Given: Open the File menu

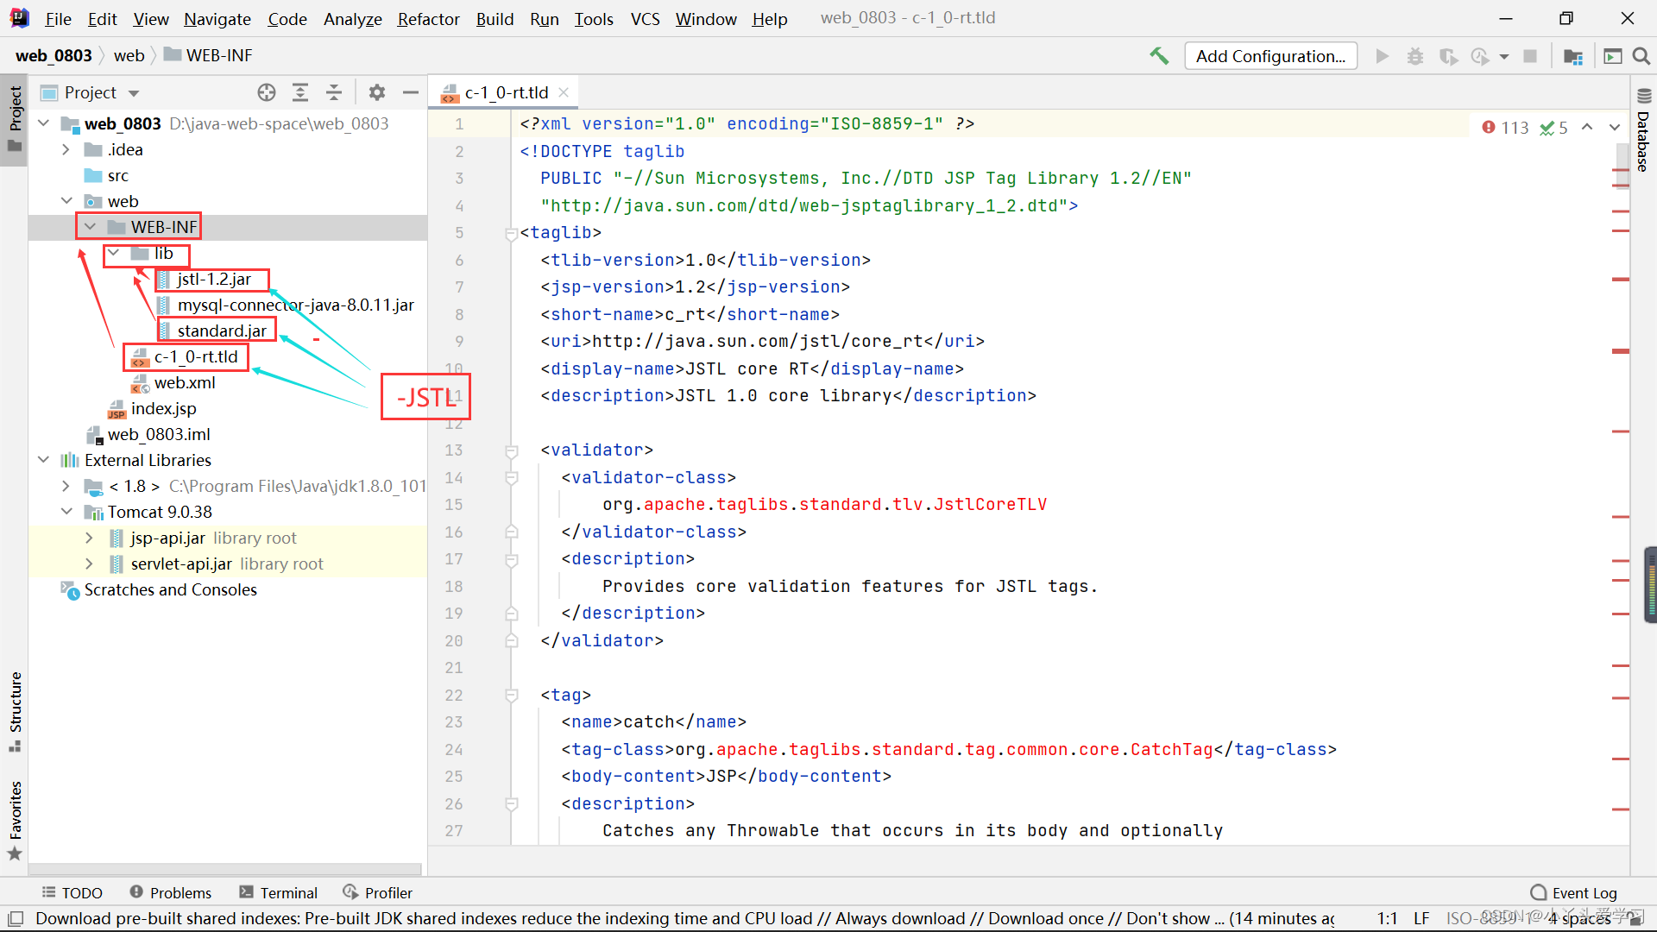Looking at the screenshot, I should click(x=58, y=18).
